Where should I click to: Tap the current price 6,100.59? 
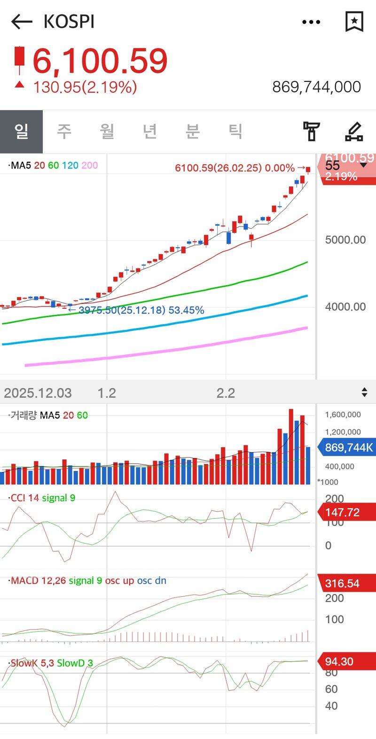tap(100, 61)
